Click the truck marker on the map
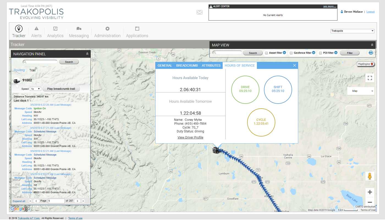Screen dimensions: 385x220 click(x=216, y=150)
